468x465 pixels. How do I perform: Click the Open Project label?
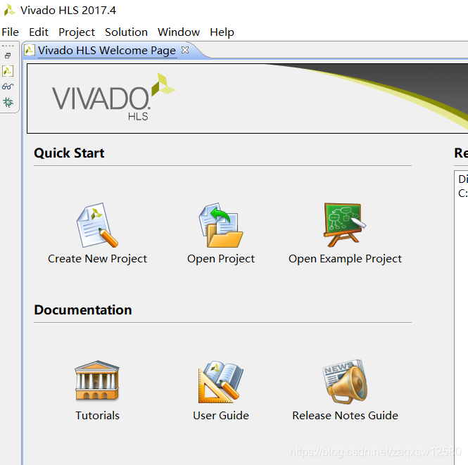[221, 259]
